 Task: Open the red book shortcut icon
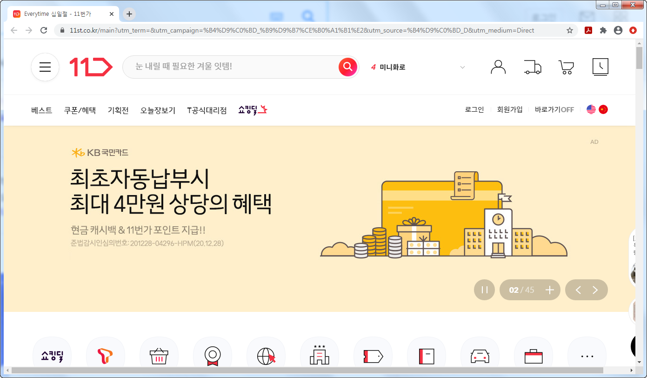427,357
